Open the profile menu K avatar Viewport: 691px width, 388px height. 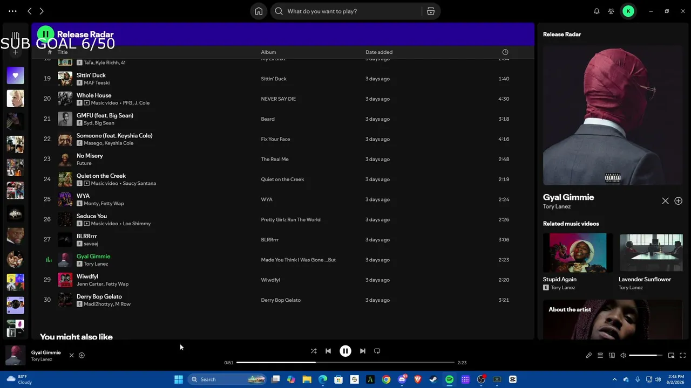628,11
